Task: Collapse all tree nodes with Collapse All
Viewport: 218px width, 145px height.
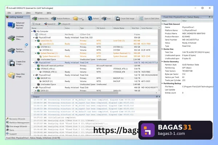Action: [x=64, y=24]
